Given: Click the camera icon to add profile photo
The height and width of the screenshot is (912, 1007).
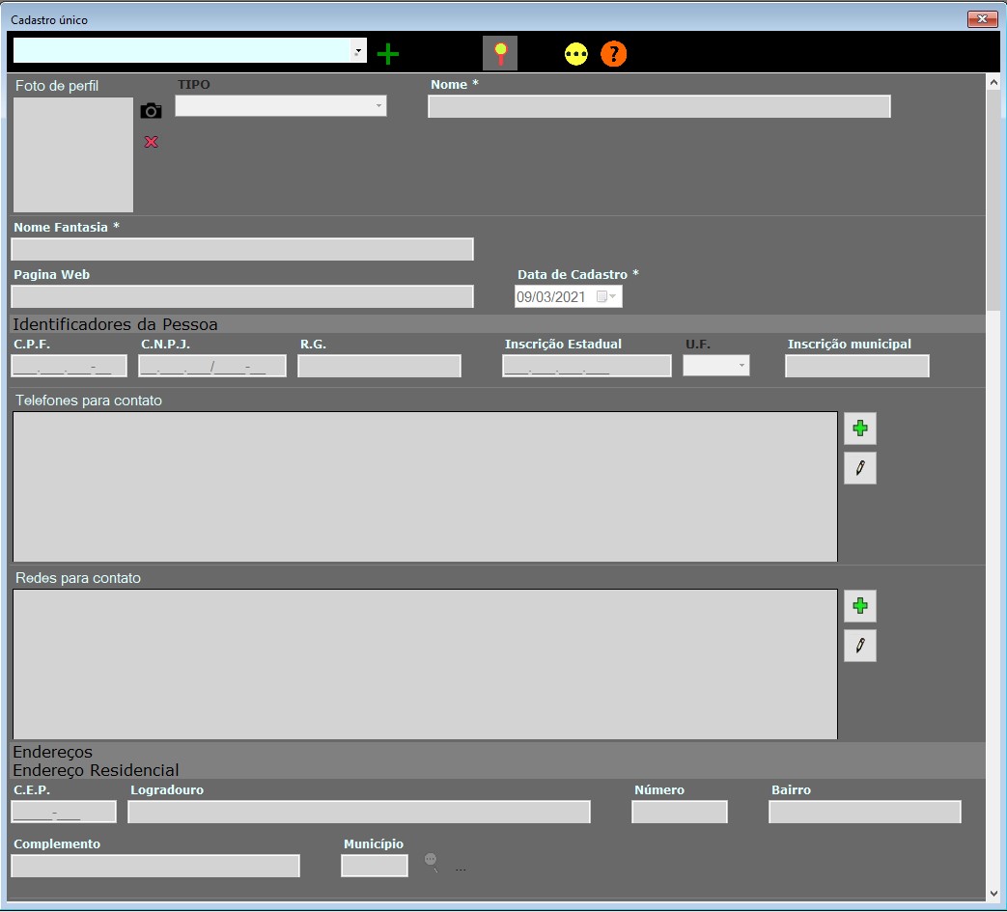Looking at the screenshot, I should (151, 111).
